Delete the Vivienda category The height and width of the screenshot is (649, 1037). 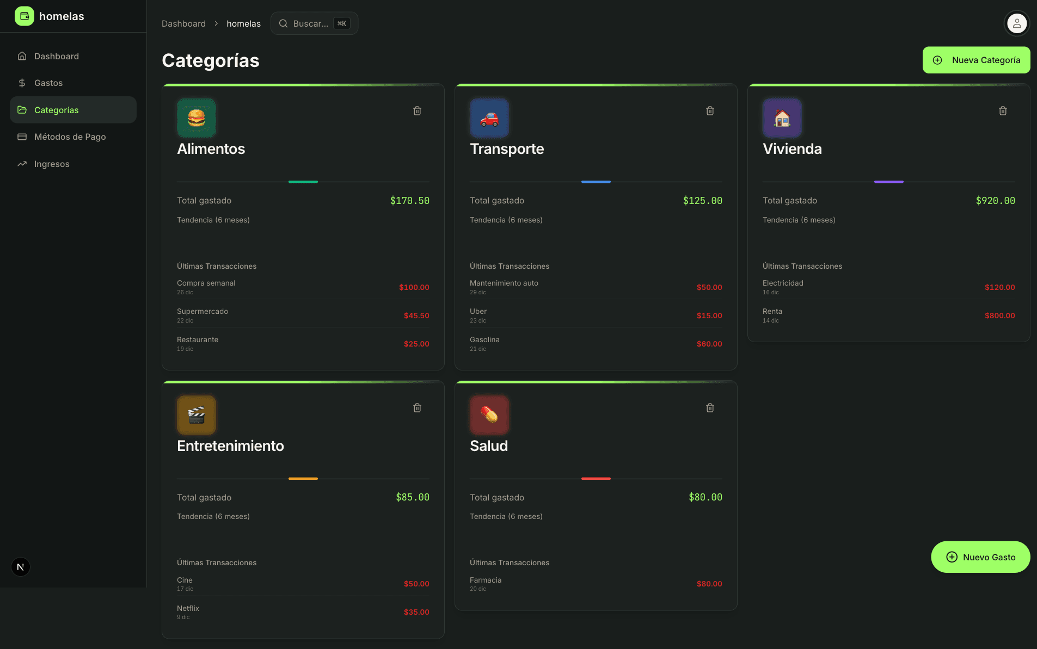click(1002, 110)
